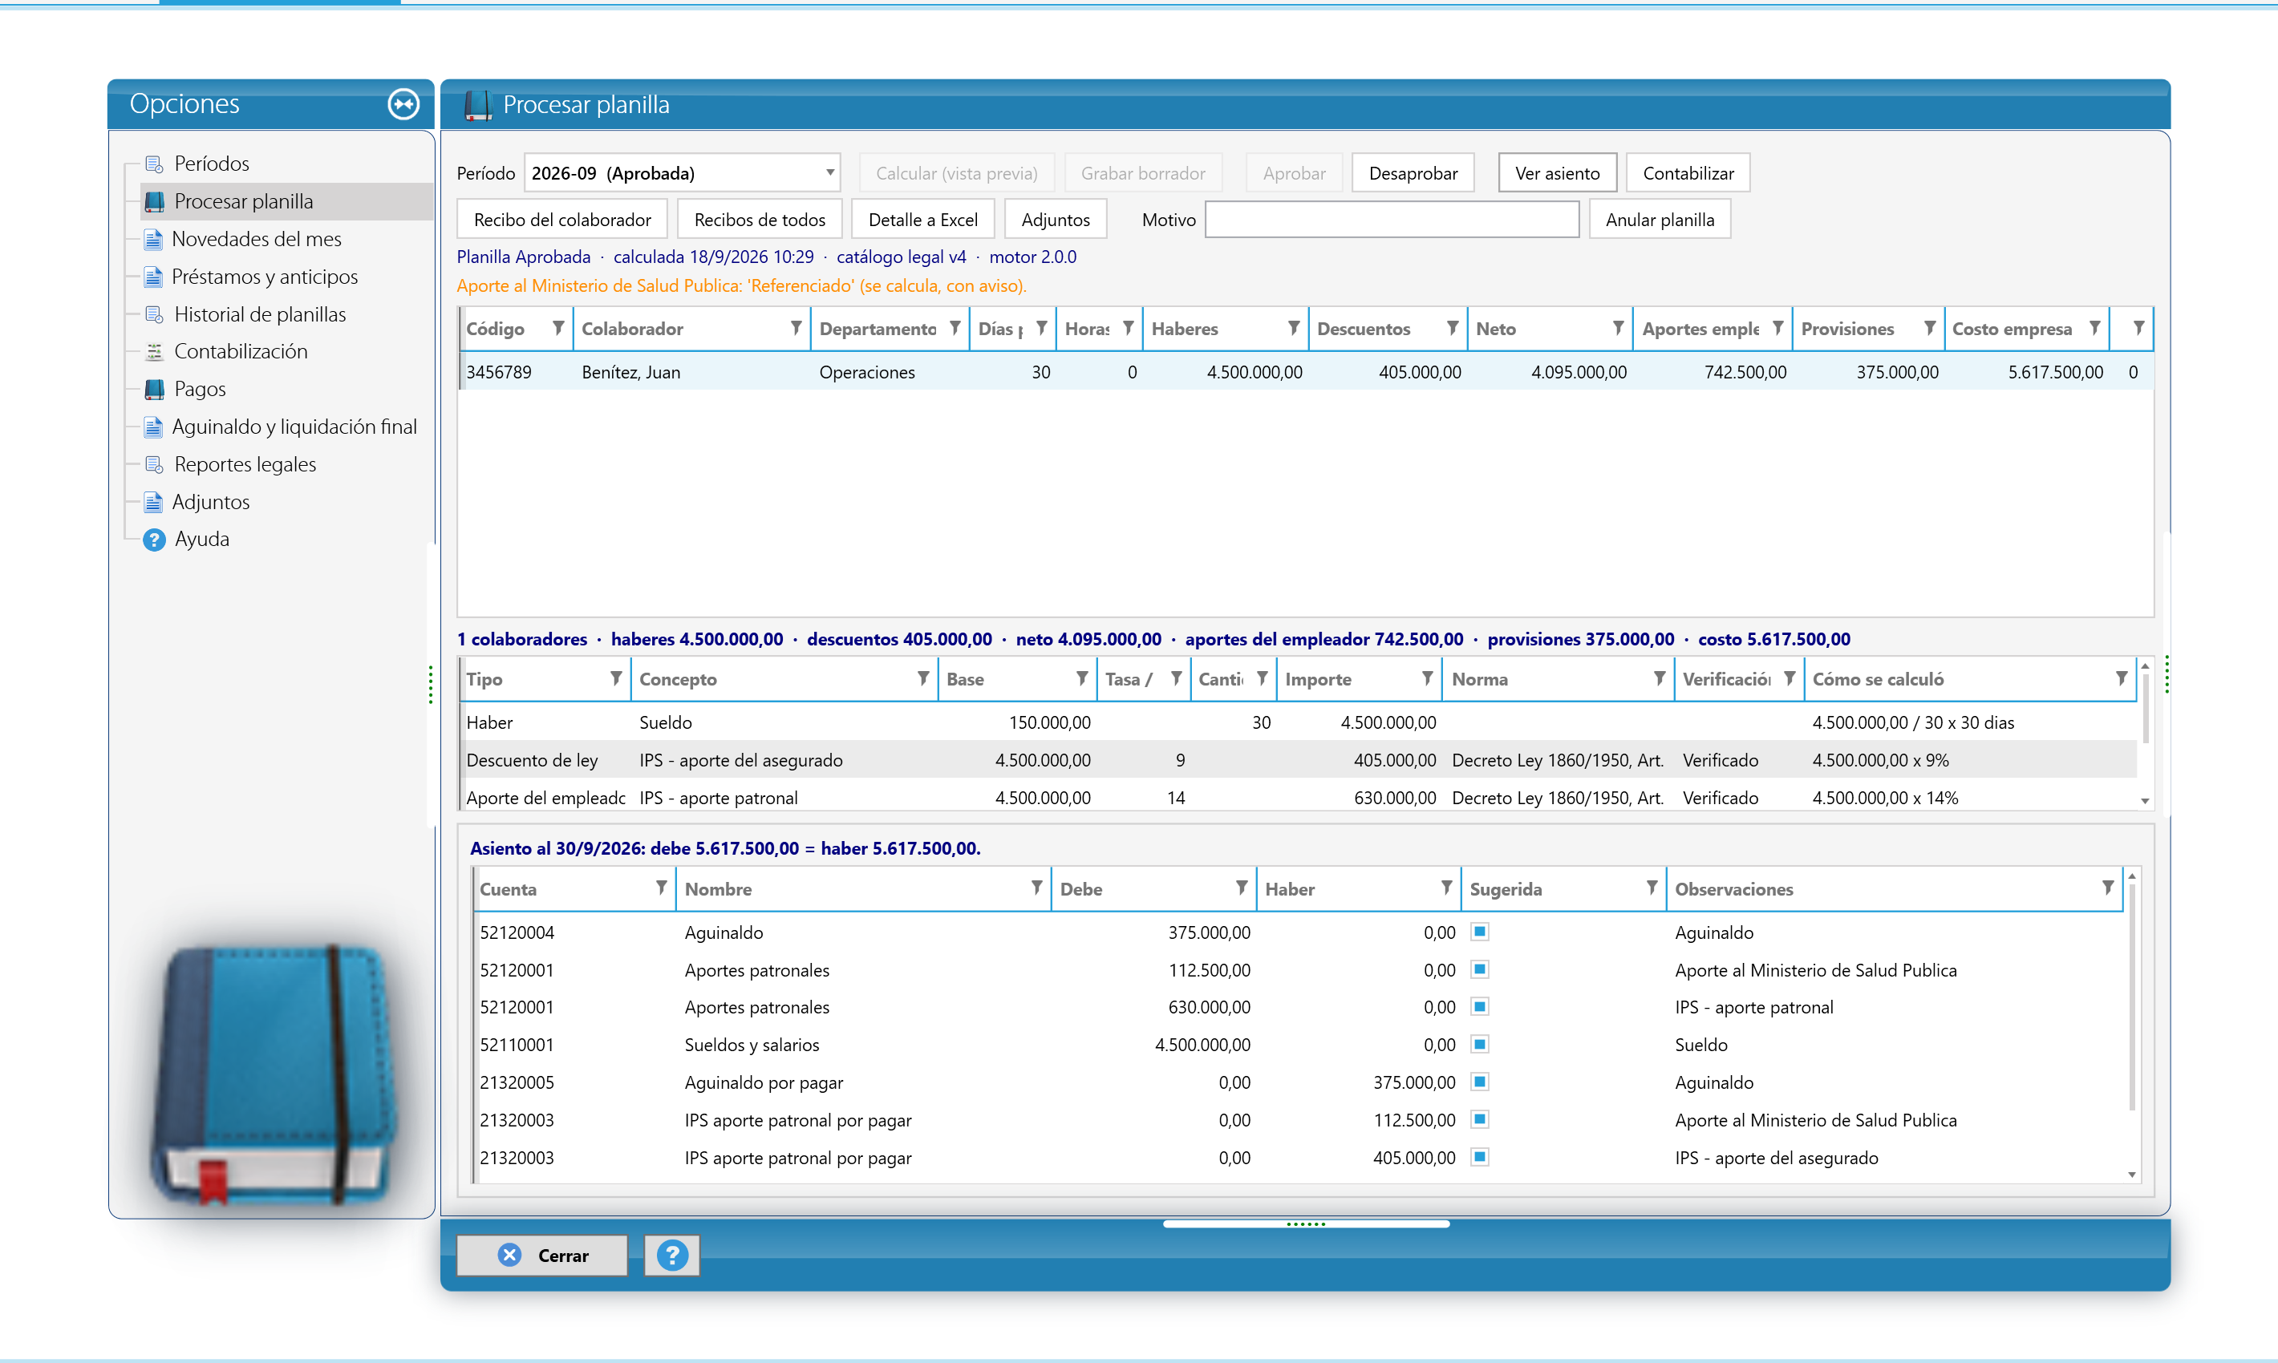Open Novedades del mes in options tree
The height and width of the screenshot is (1363, 2278).
coord(257,239)
